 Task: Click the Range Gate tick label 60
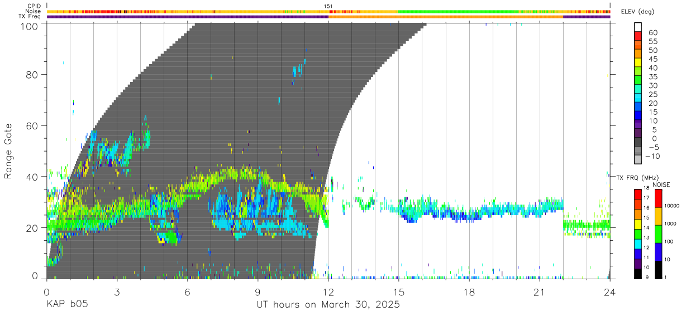pos(33,125)
